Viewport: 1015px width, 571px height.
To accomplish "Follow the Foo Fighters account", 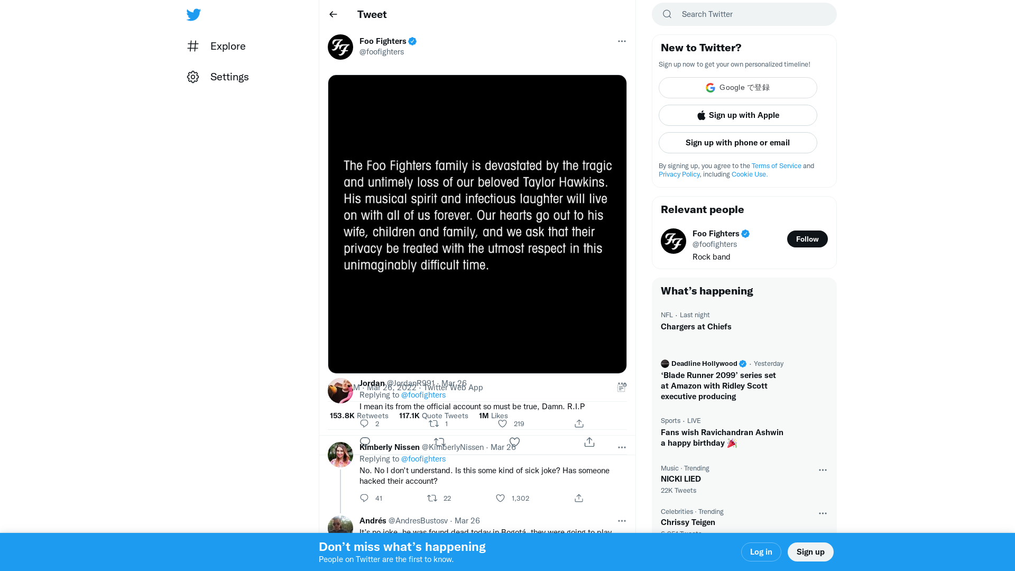I will tap(807, 239).
